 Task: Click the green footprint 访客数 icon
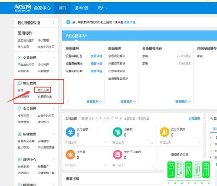pos(118,132)
